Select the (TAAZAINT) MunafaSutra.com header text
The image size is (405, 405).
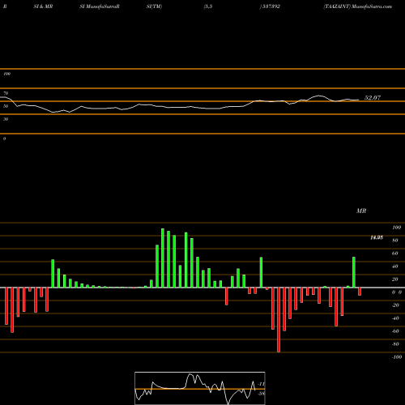click(358, 6)
